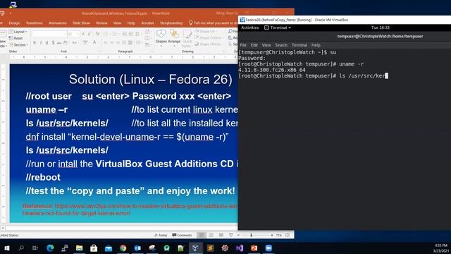The height and width of the screenshot is (254, 451).
Task: Open Microsoft Store from taskbar
Action: (x=94, y=248)
